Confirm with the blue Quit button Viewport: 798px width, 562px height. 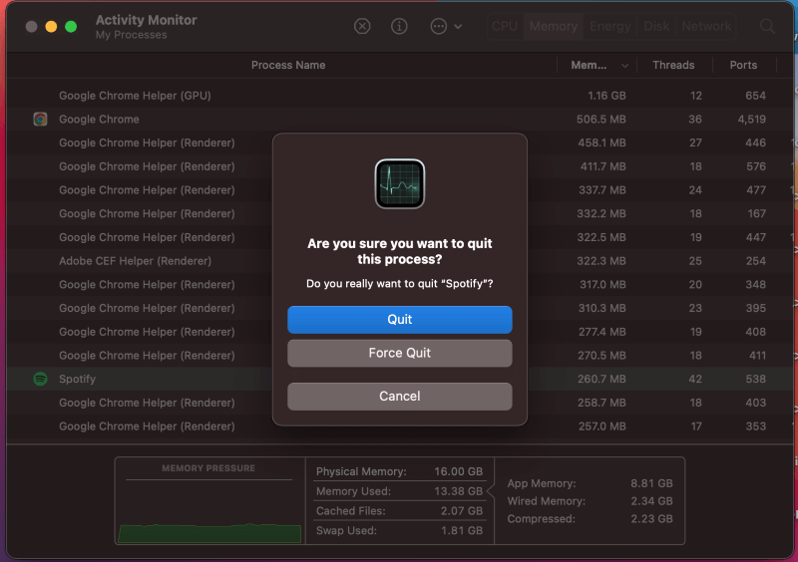[400, 320]
